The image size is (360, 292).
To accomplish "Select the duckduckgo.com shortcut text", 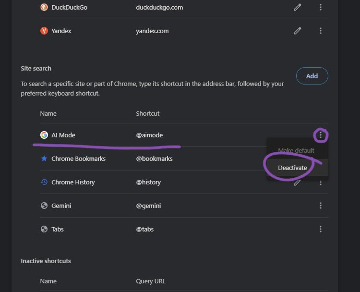I will point(159,8).
